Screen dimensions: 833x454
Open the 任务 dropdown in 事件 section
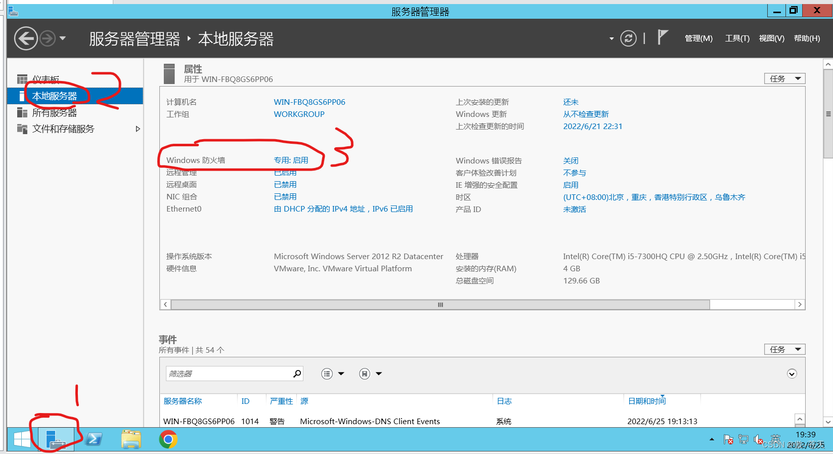(784, 349)
